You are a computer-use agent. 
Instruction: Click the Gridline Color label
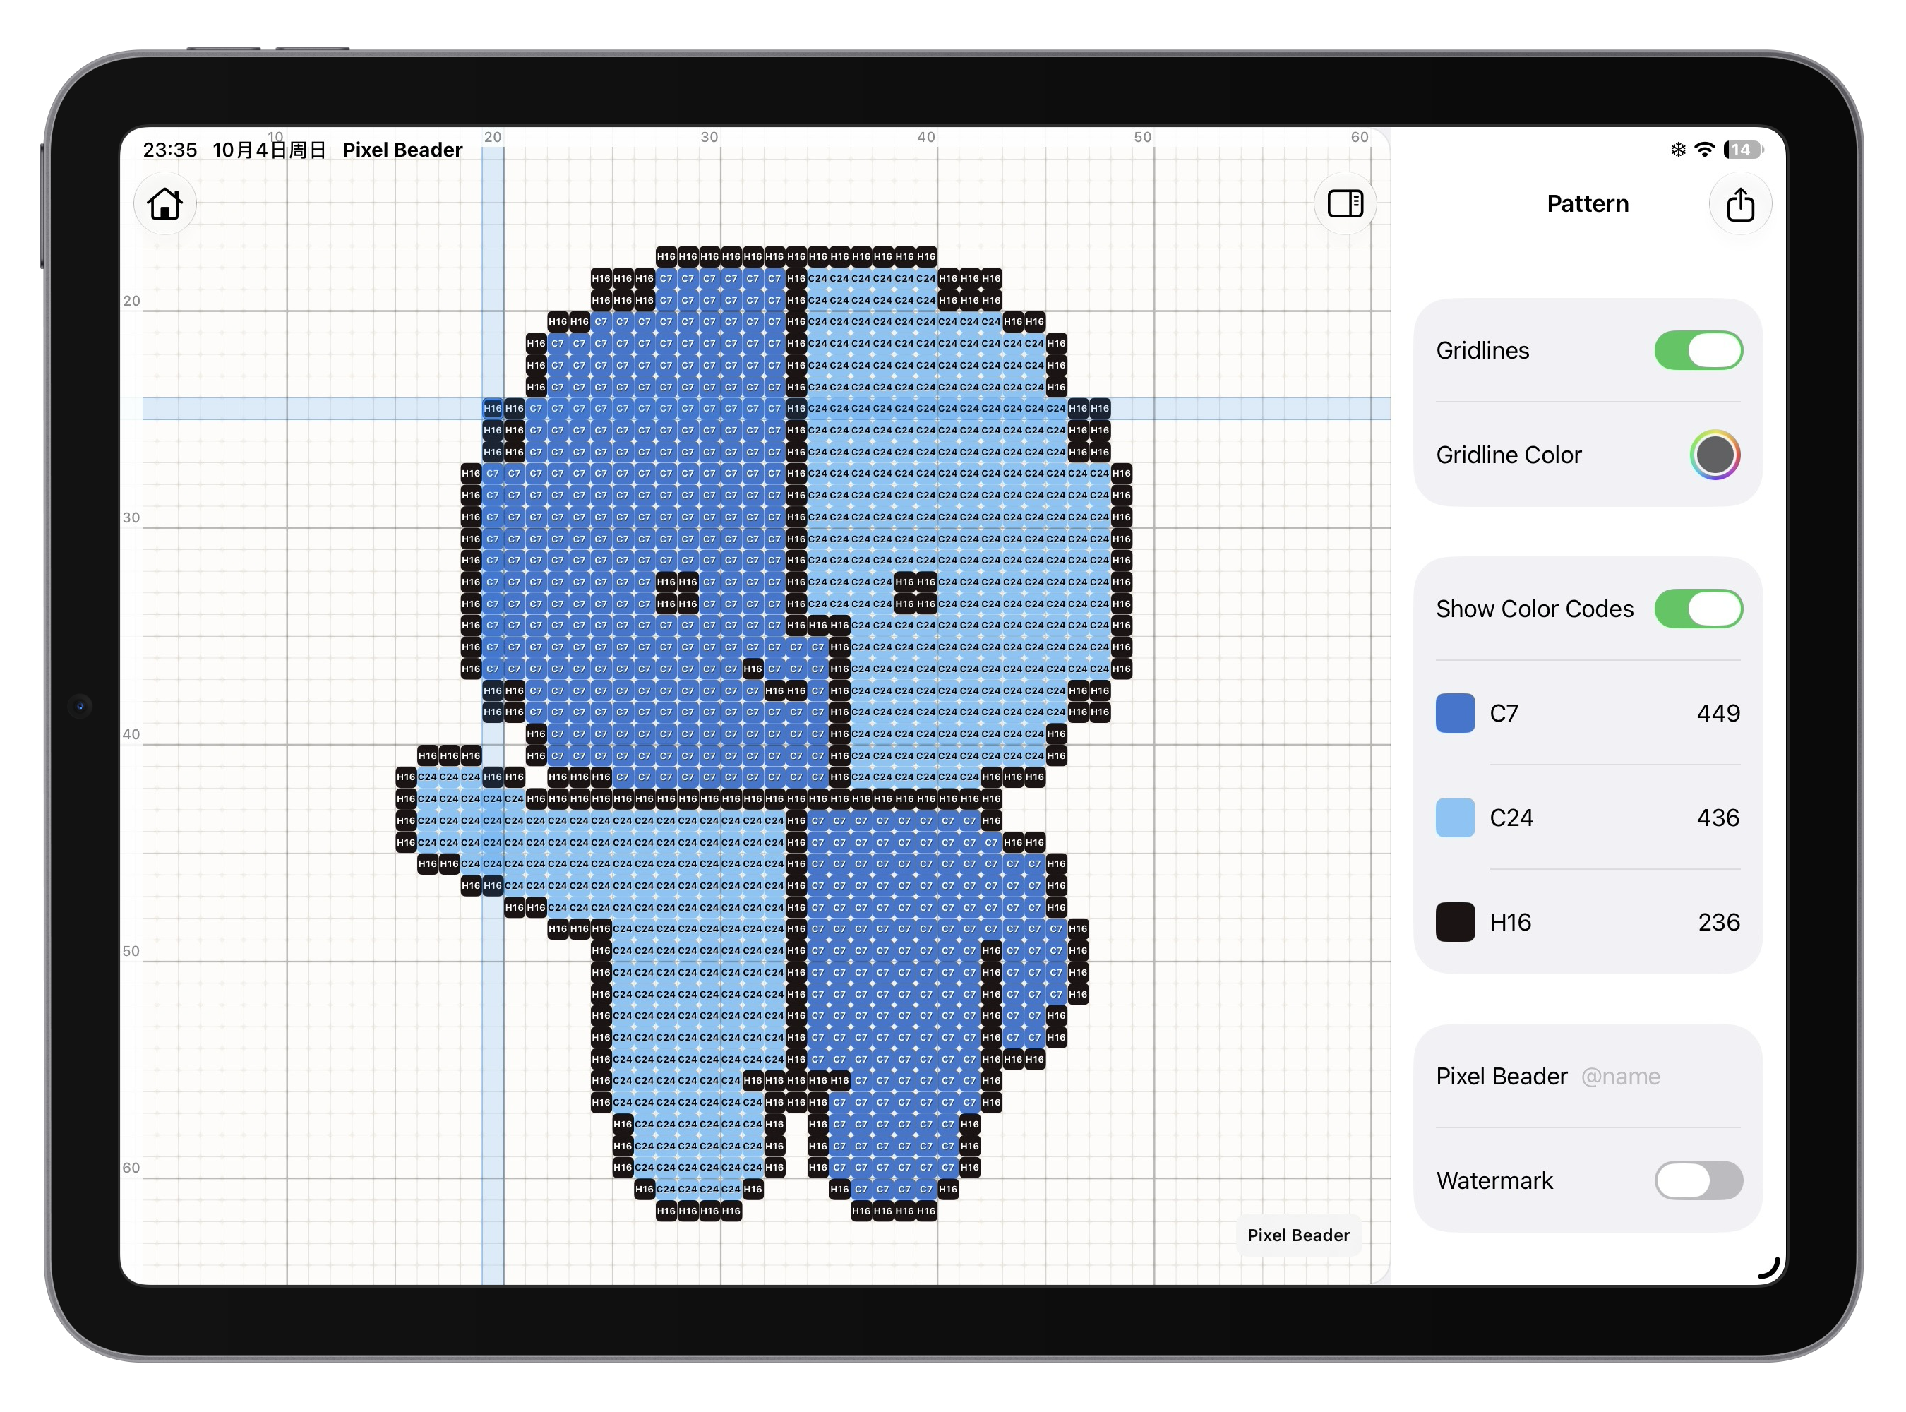pos(1509,455)
